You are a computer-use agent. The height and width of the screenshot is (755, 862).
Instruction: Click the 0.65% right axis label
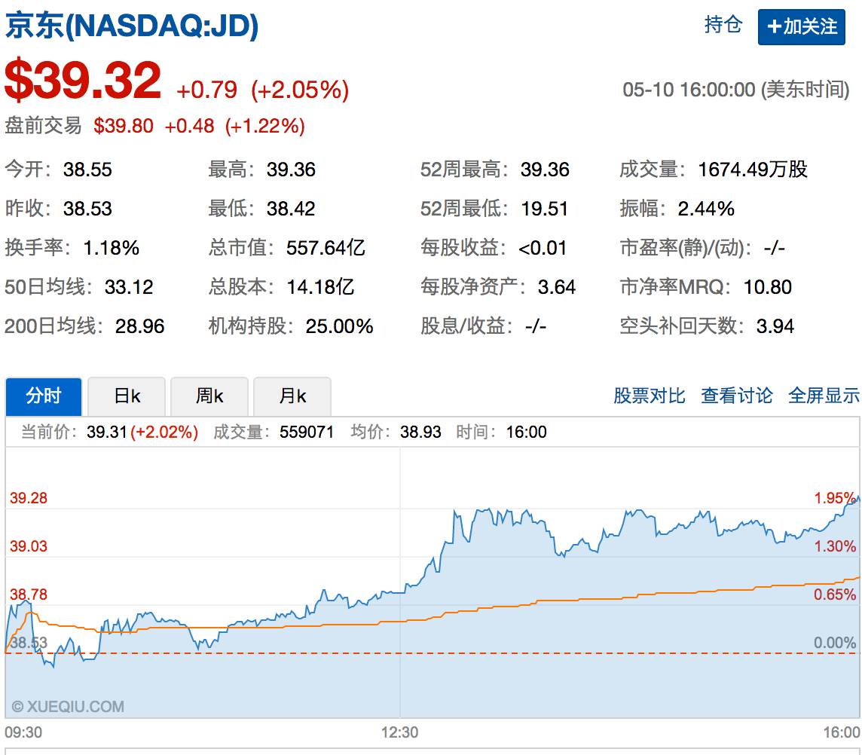coord(835,595)
